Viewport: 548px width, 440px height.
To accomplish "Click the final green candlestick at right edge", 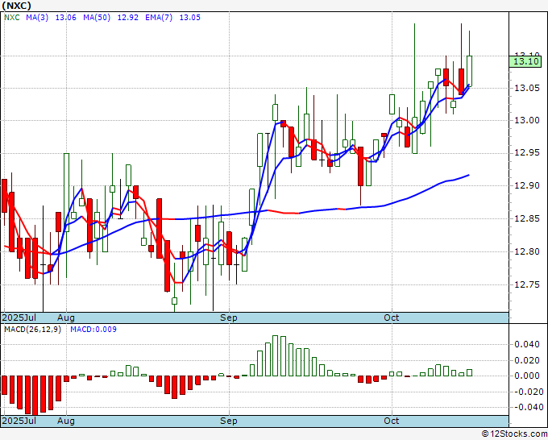I will pyautogui.click(x=469, y=71).
